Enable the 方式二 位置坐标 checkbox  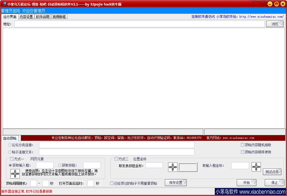pyautogui.click(x=116, y=159)
